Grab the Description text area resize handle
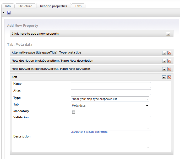This screenshot has width=180, height=159. 149,147
